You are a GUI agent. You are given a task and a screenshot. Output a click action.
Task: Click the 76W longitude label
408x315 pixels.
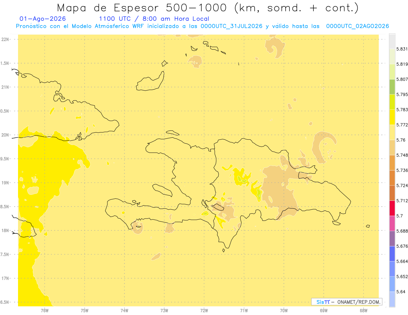(45, 311)
